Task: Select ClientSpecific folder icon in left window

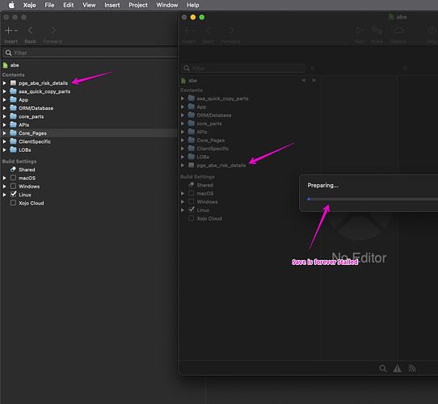Action: point(13,141)
